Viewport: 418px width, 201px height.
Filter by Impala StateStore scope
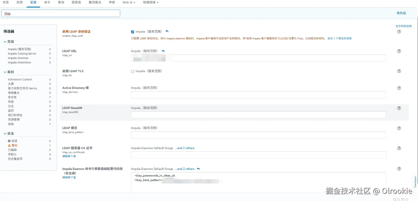[19, 63]
